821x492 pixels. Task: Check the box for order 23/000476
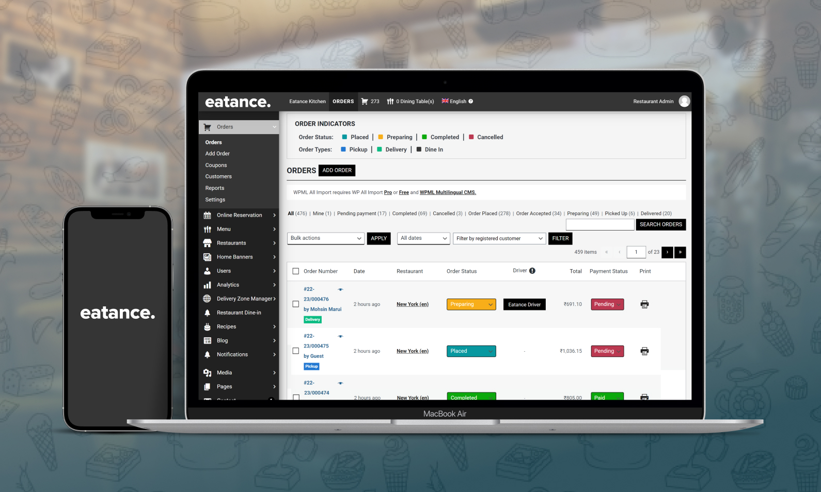click(296, 304)
